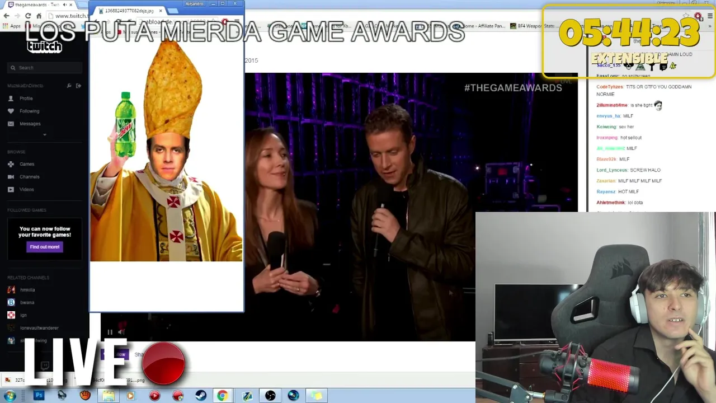
Task: Click chat username Rayansz
Action: click(x=606, y=191)
